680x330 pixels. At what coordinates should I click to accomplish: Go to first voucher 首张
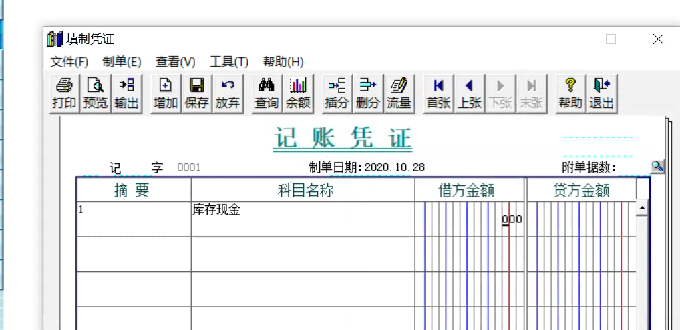pyautogui.click(x=438, y=93)
